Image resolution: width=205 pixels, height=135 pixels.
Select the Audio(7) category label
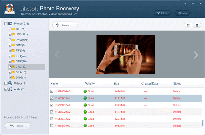tap(19, 89)
